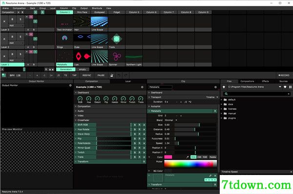Close the Timeline Speed panel
This screenshot has width=293, height=194.
[x=291, y=172]
